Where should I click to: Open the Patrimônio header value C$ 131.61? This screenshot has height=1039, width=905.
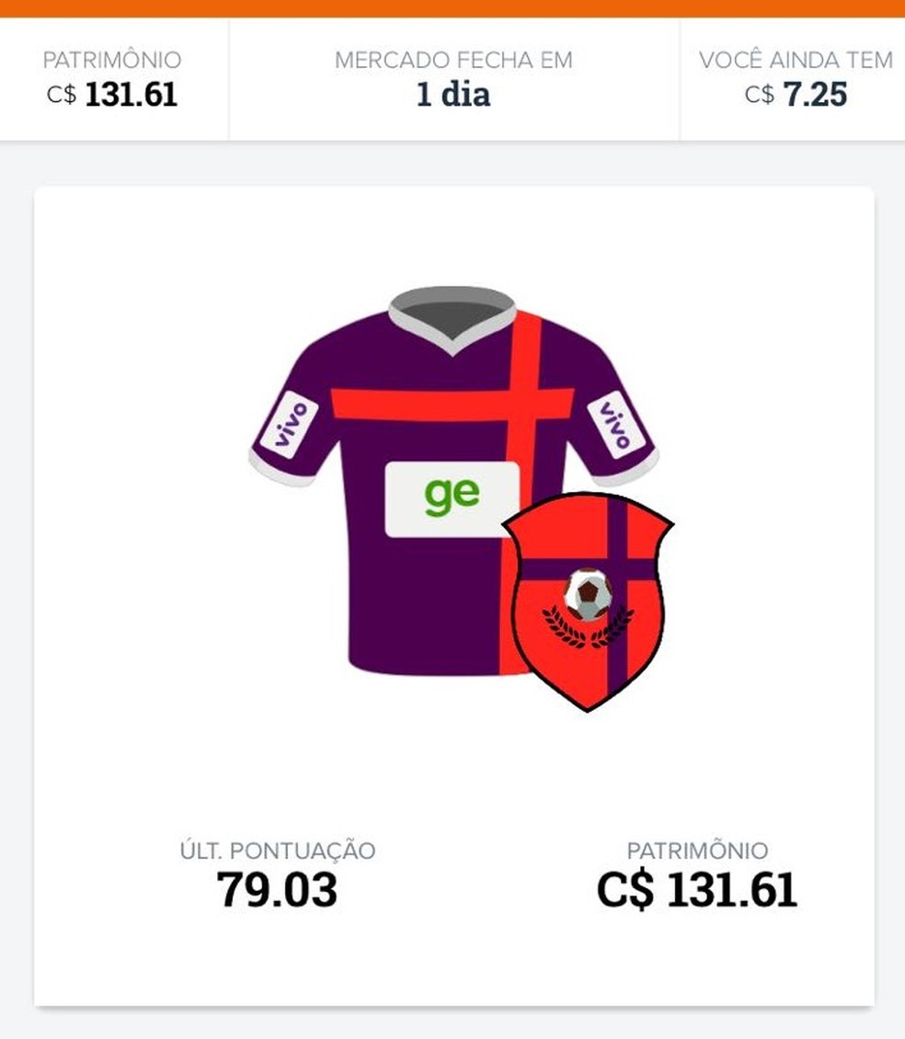[112, 94]
